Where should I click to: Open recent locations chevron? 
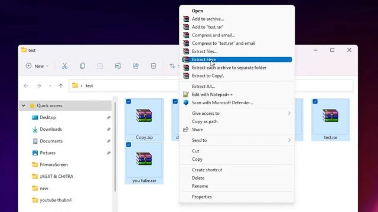50,86
